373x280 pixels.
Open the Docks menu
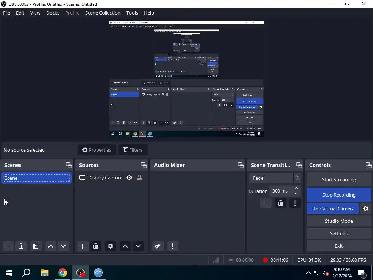(52, 13)
